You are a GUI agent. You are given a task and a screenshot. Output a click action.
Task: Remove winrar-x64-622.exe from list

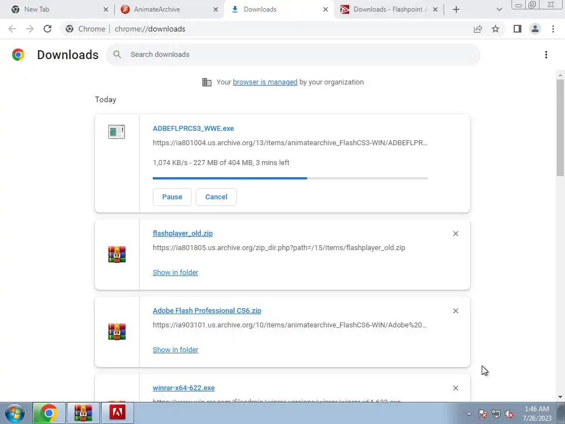tap(455, 388)
